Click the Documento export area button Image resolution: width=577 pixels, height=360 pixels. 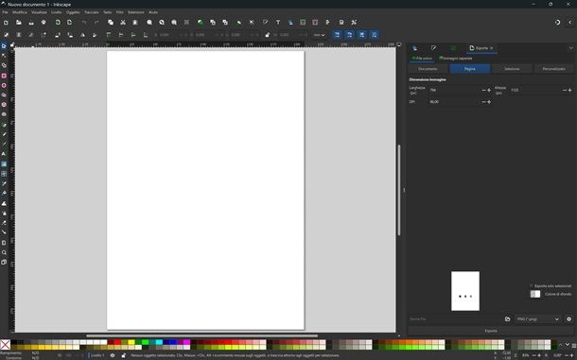428,69
